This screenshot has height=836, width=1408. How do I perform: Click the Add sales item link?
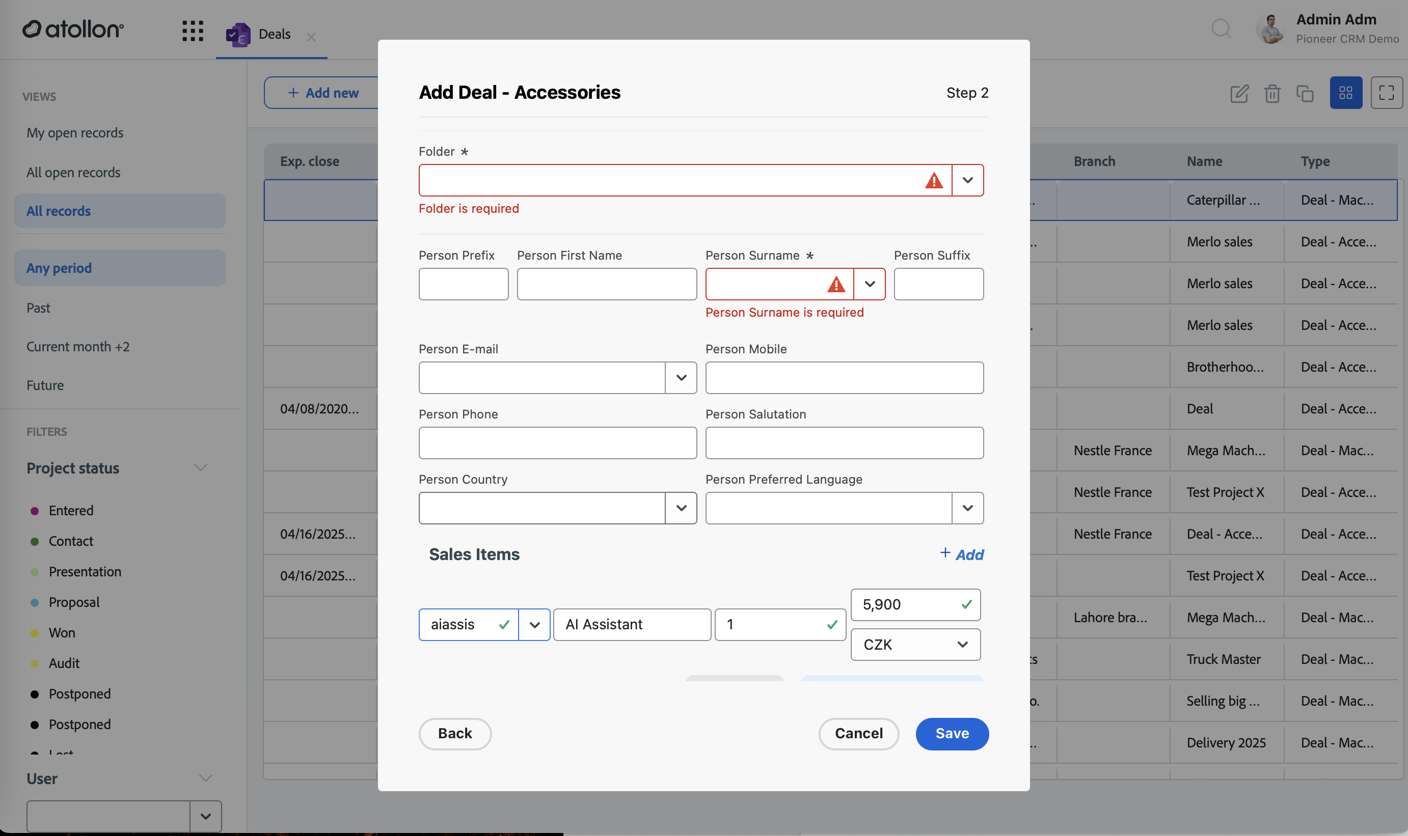pyautogui.click(x=962, y=554)
